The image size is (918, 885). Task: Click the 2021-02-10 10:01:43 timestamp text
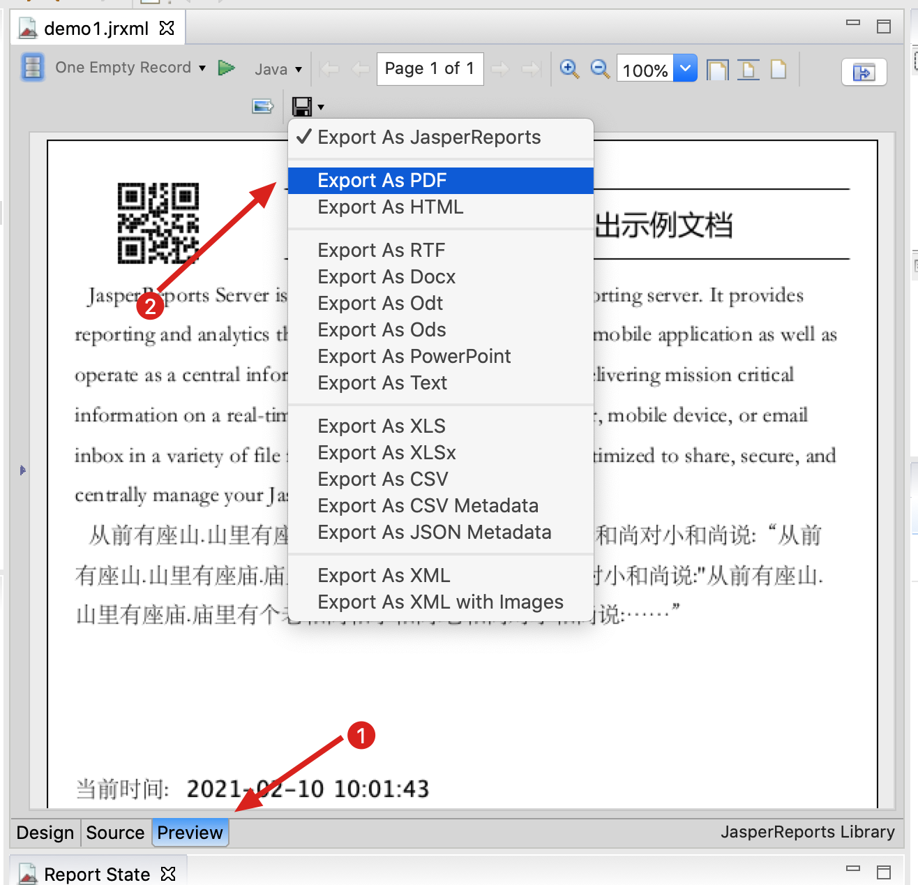[308, 789]
